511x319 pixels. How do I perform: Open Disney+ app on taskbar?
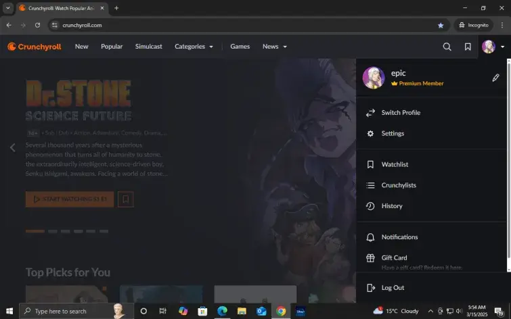point(301,311)
